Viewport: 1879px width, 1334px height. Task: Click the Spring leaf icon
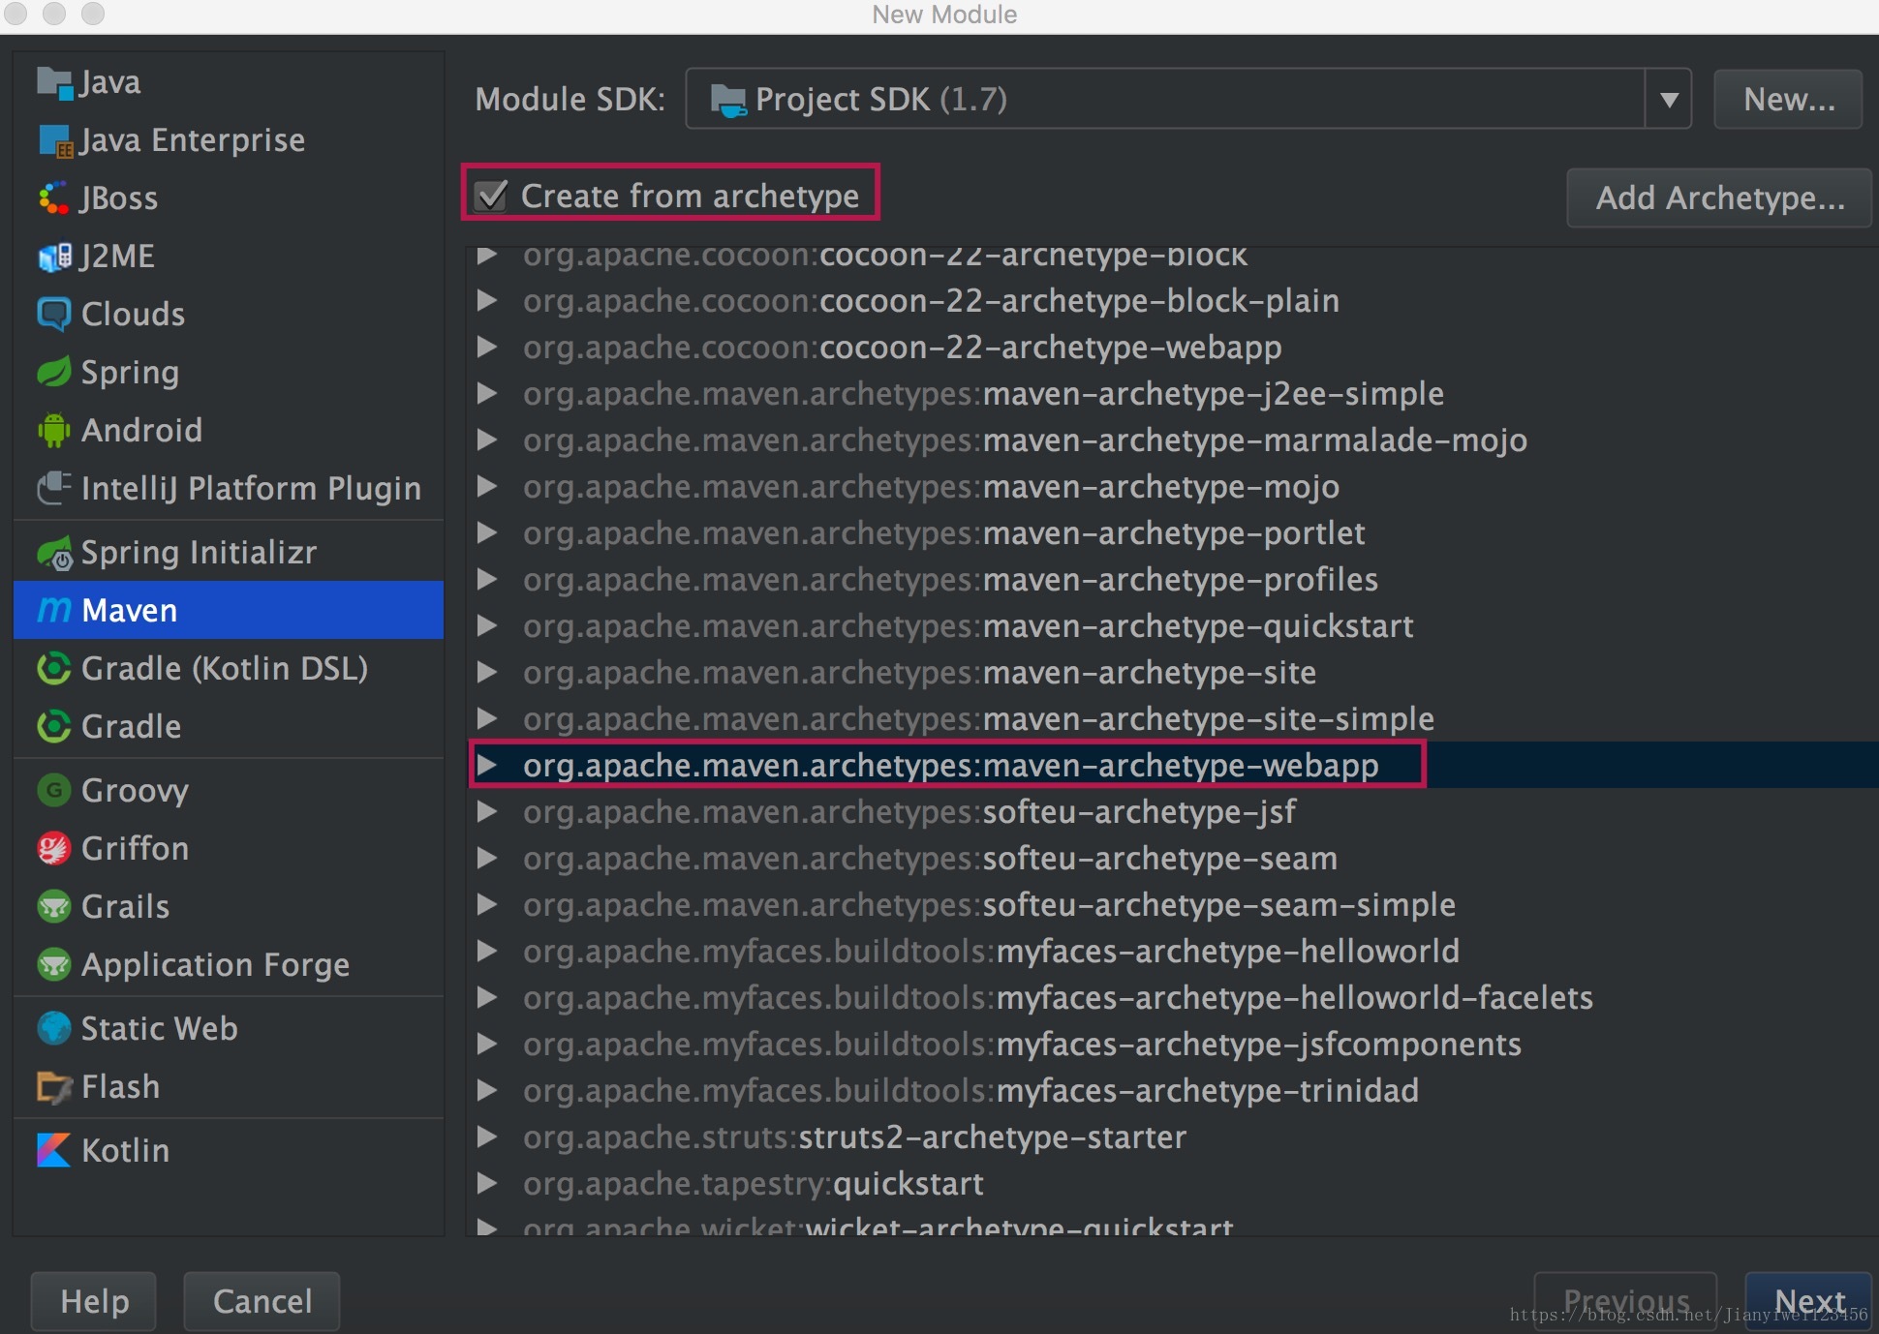pyautogui.click(x=54, y=373)
